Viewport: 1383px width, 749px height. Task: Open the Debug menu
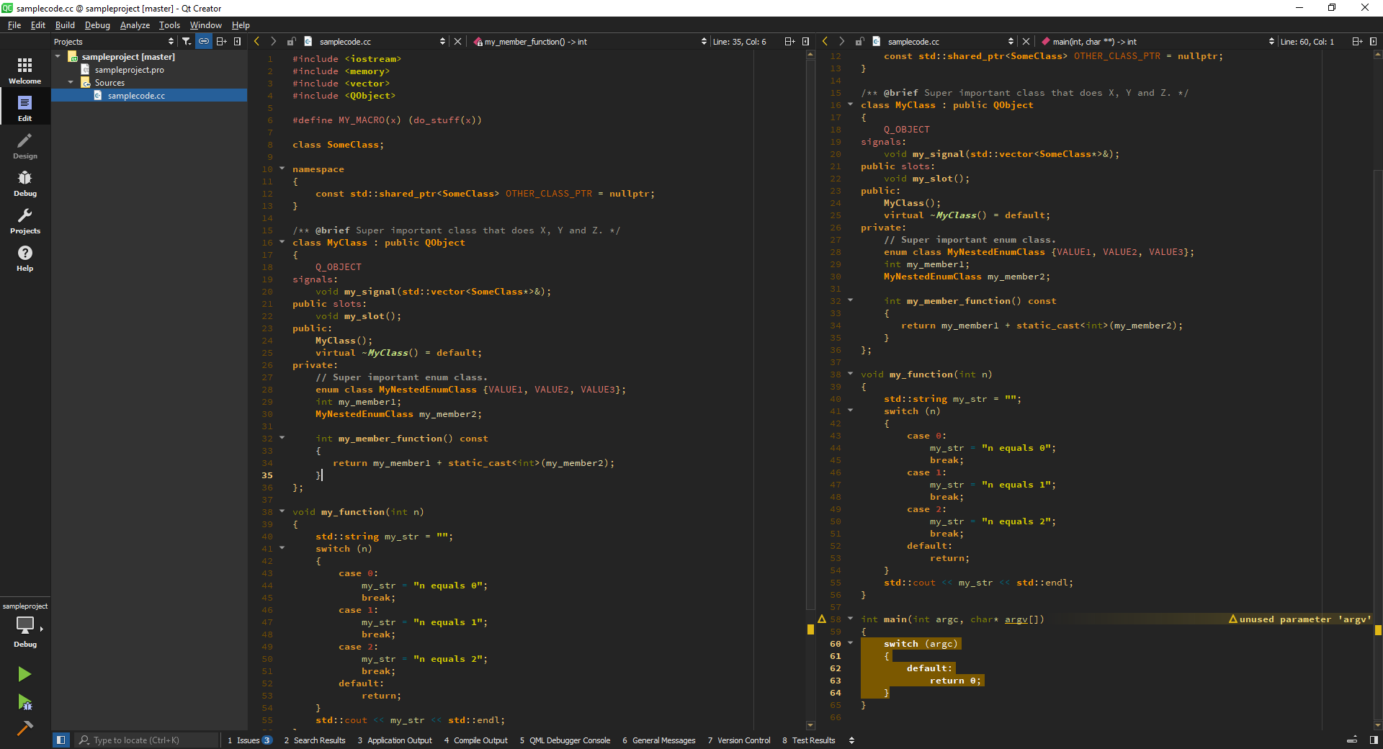click(97, 25)
